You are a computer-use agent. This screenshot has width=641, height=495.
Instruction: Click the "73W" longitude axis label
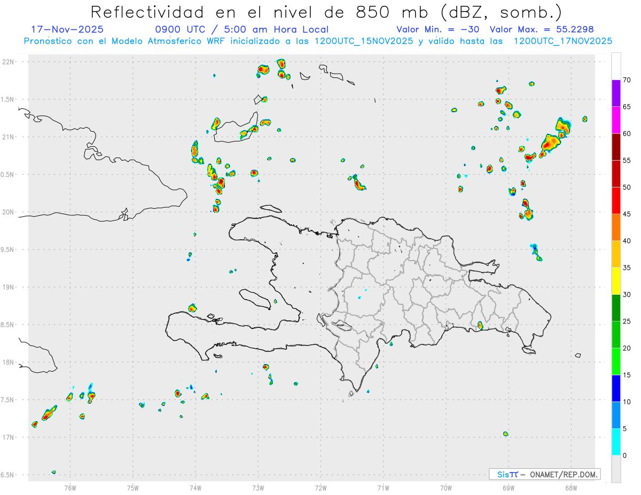tap(258, 488)
